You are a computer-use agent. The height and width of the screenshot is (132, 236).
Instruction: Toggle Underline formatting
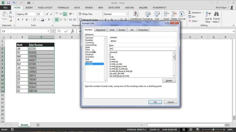pyautogui.click(x=27, y=19)
